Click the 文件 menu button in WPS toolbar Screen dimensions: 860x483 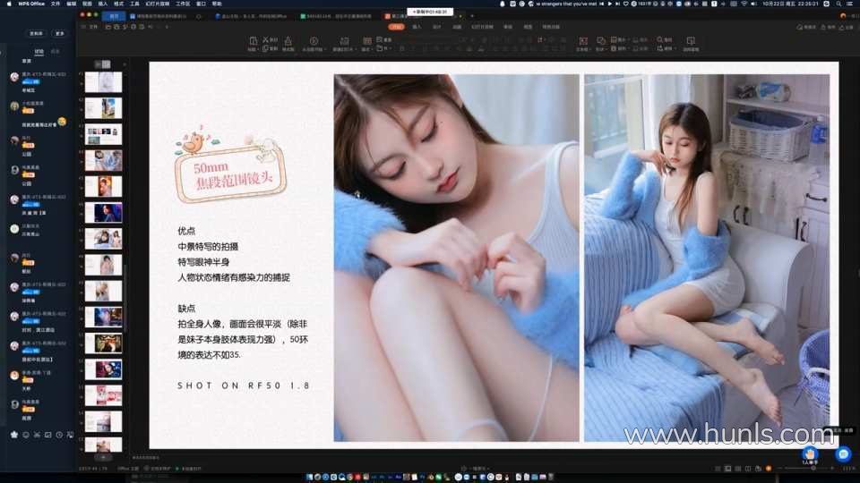click(x=94, y=26)
